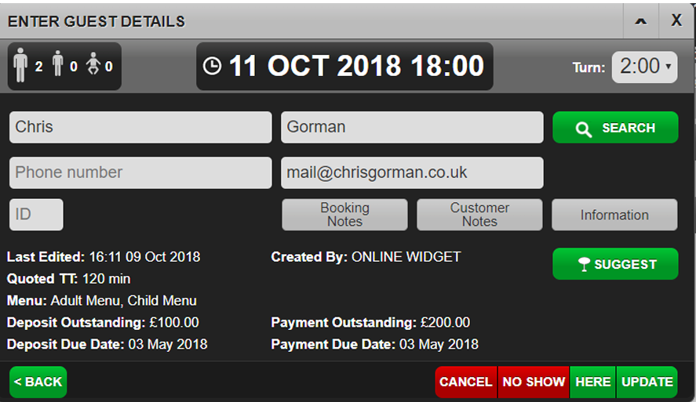Open the Booking Notes tab
This screenshot has width=696, height=402.
344,215
